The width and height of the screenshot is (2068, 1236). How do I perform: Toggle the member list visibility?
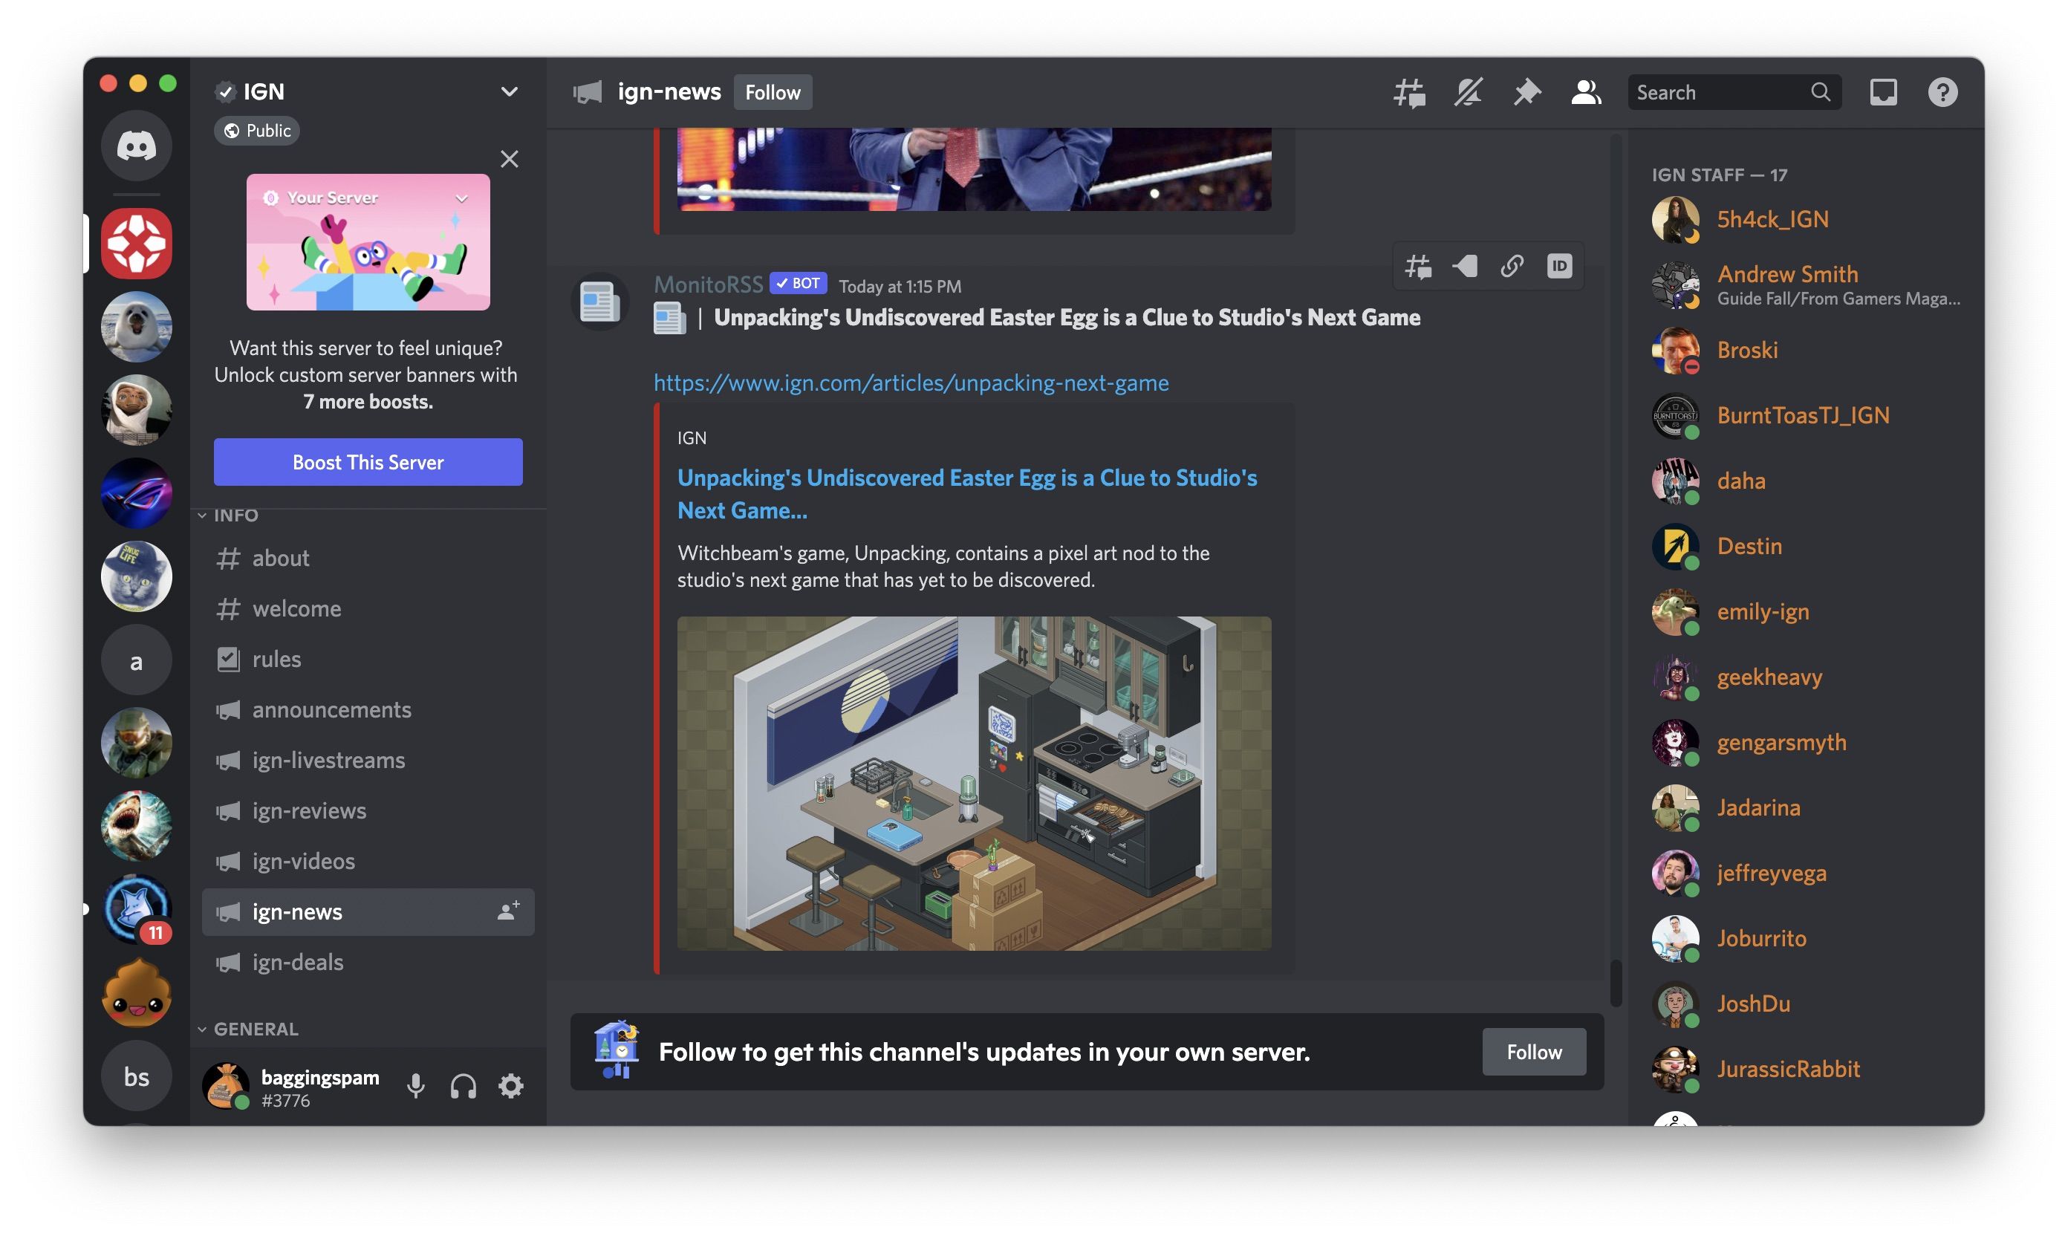(x=1586, y=92)
